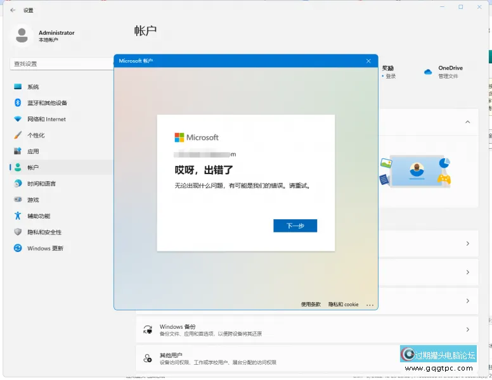Open the Administrator profile avatar
The height and width of the screenshot is (380, 492).
(22, 35)
